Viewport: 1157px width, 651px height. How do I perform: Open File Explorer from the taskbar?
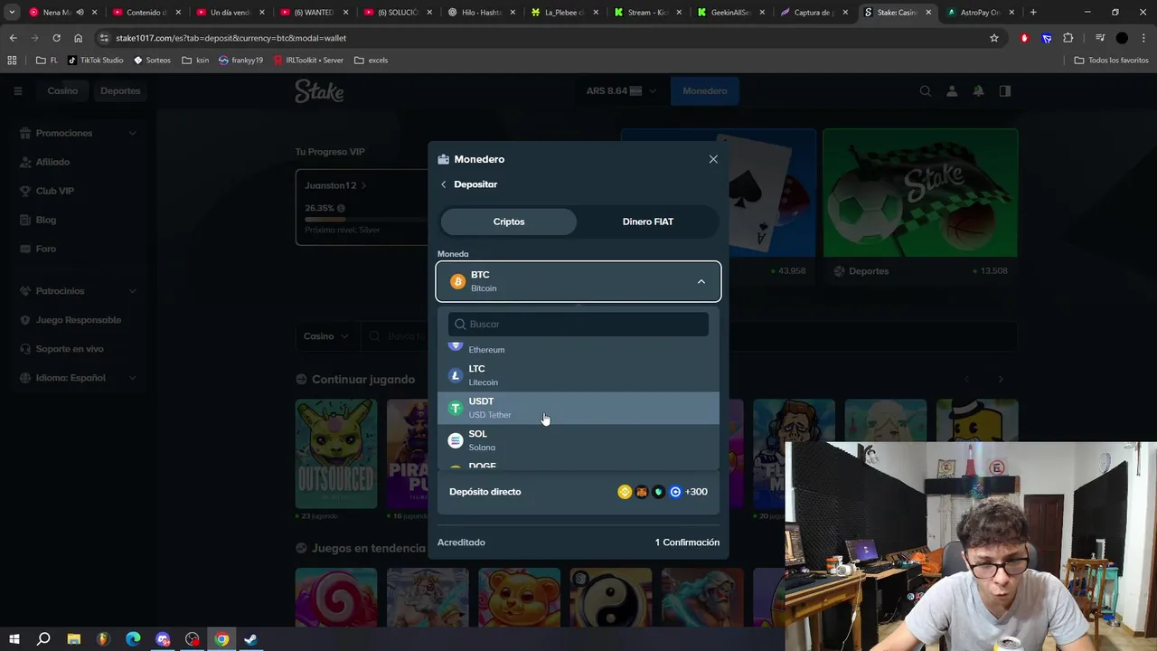pyautogui.click(x=74, y=639)
